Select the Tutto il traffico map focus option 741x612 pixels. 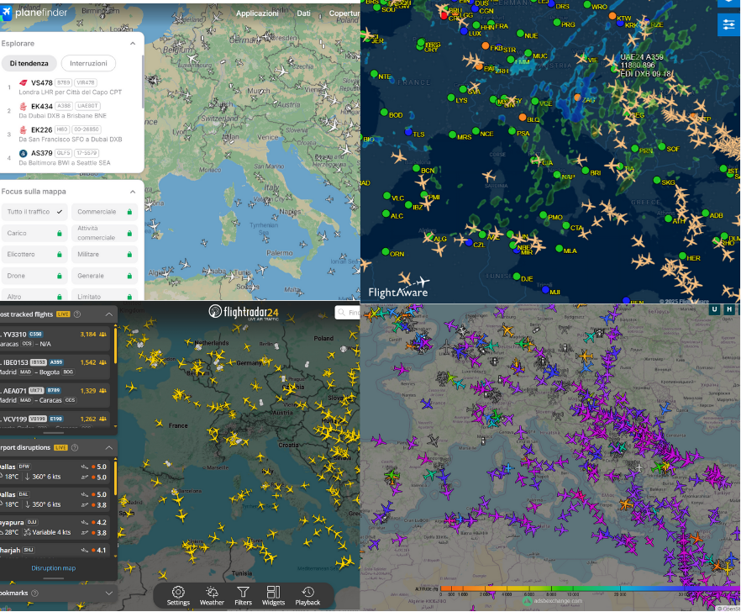[34, 212]
